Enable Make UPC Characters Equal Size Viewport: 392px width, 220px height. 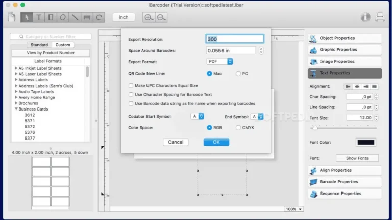tap(131, 86)
